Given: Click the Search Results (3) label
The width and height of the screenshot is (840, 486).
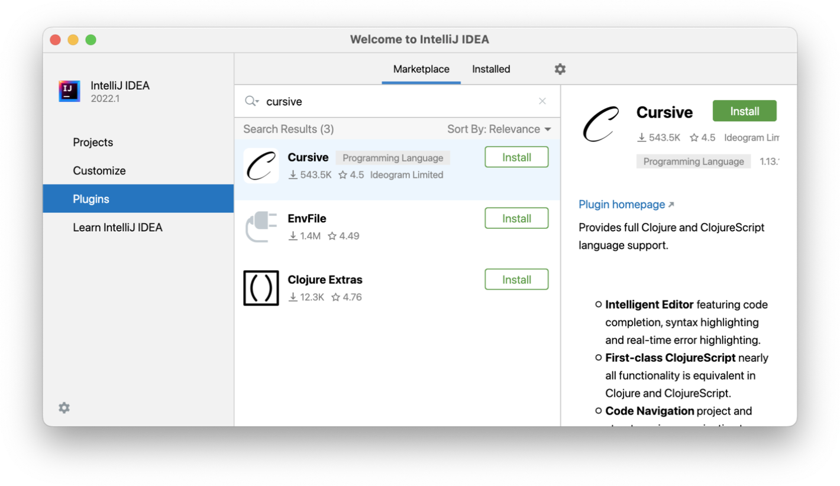Looking at the screenshot, I should (x=289, y=129).
